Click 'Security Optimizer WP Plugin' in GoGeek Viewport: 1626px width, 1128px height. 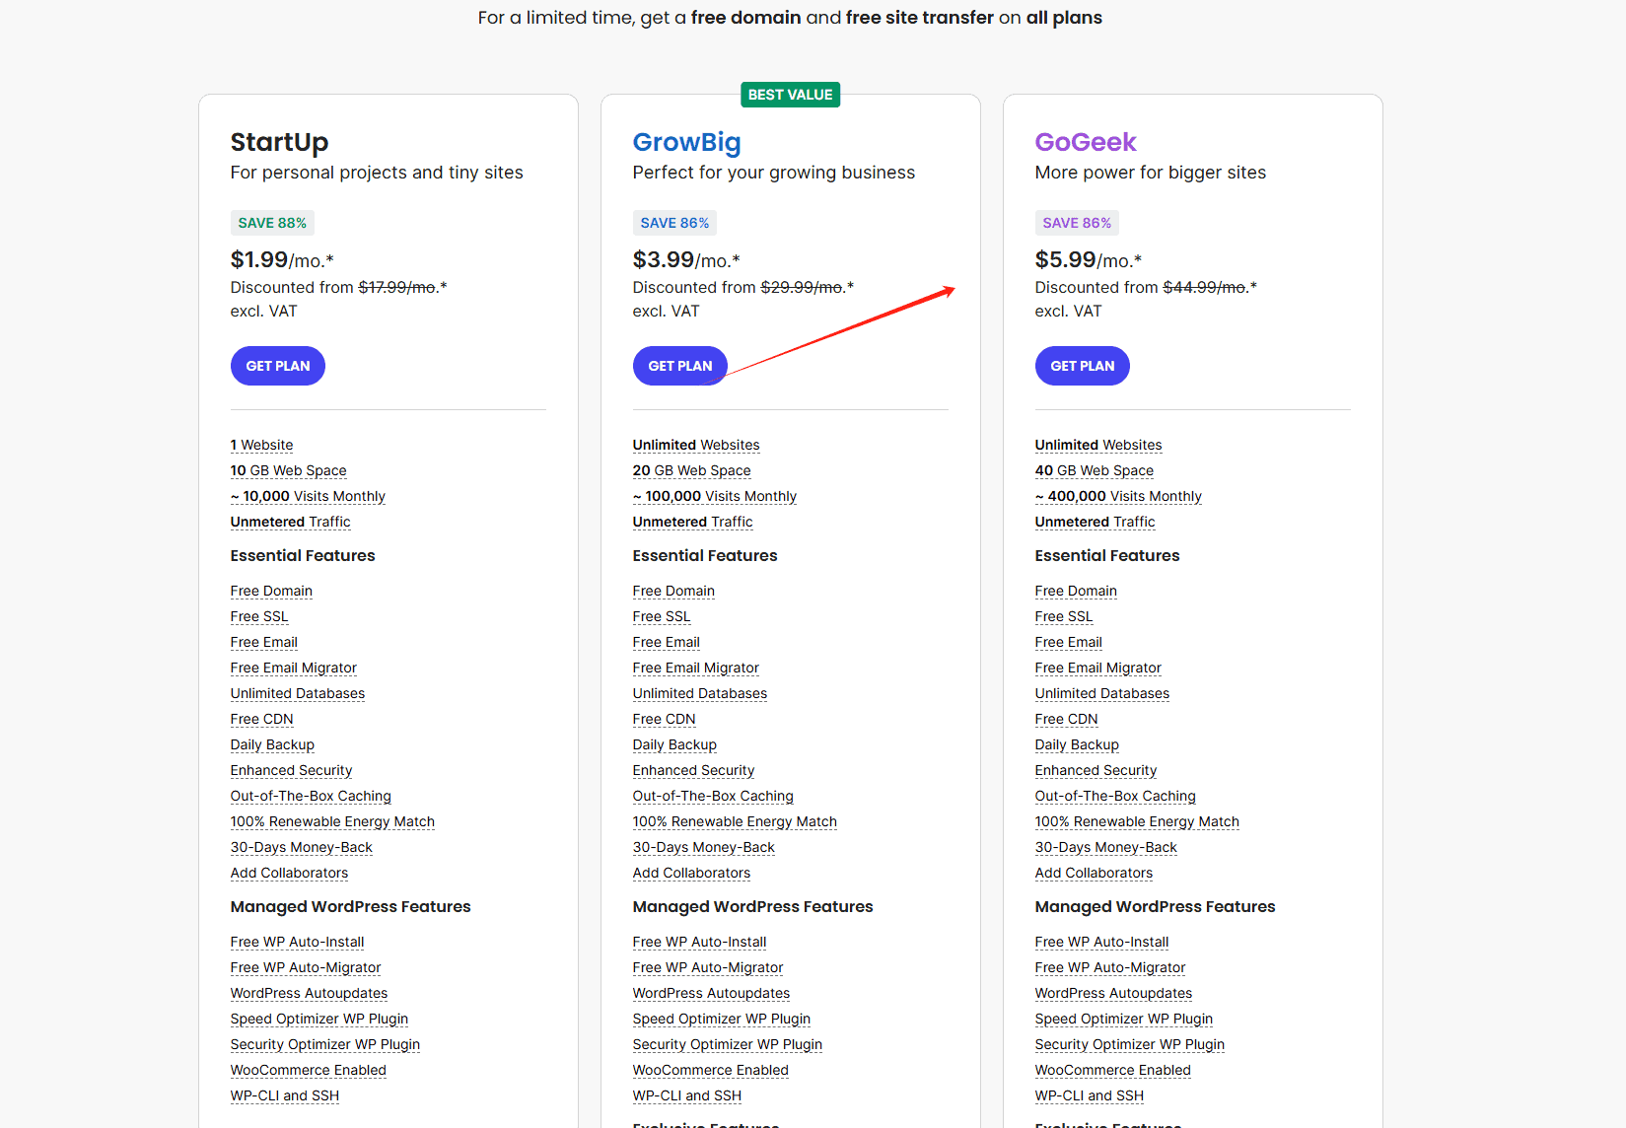point(1130,1044)
